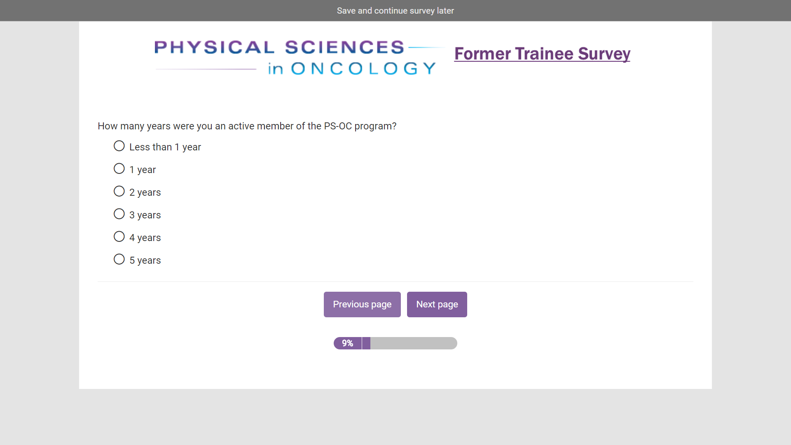Select the '2 years' radio button
The width and height of the screenshot is (791, 445).
[119, 192]
